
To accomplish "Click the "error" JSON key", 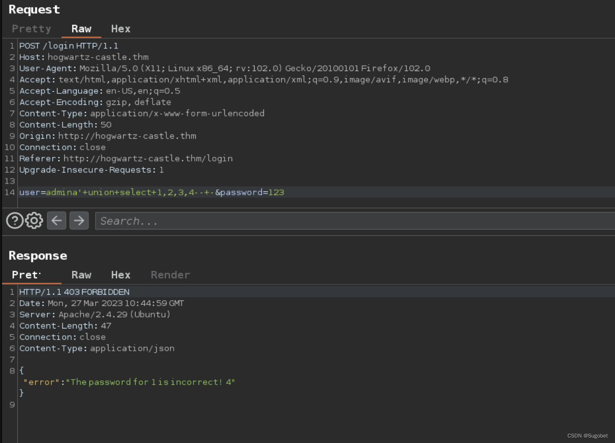I will [x=41, y=382].
